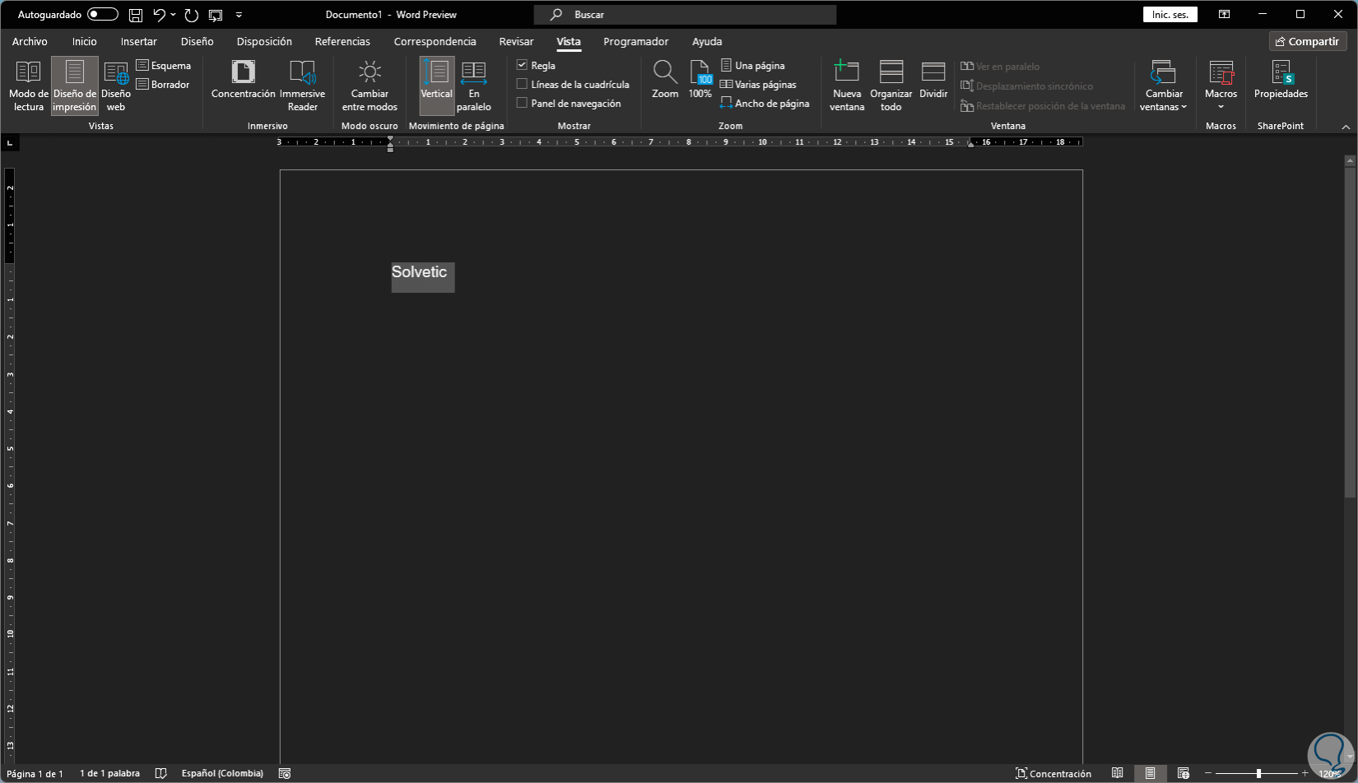Open Esquema outline view
Image resolution: width=1358 pixels, height=783 pixels.
[x=164, y=66]
